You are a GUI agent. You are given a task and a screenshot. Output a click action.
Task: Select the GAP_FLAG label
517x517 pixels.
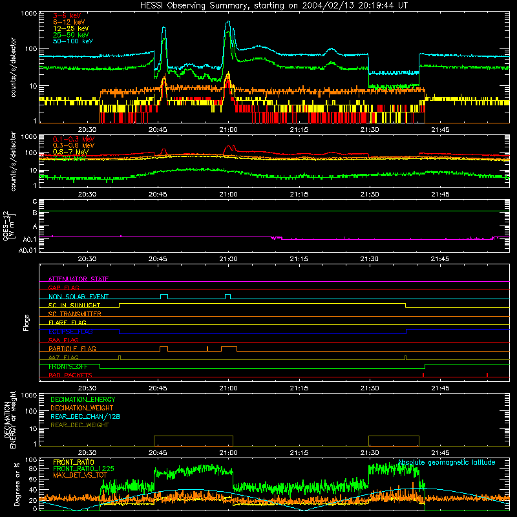[63, 288]
